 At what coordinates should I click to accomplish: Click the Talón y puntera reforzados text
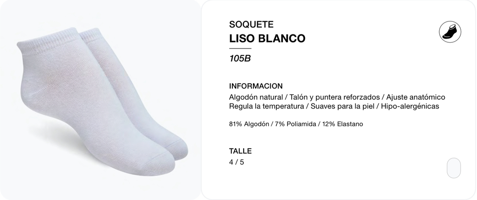click(x=334, y=97)
